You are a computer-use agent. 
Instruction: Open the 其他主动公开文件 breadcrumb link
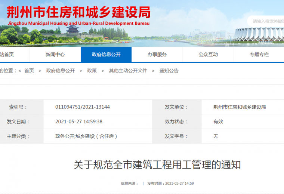(128, 71)
